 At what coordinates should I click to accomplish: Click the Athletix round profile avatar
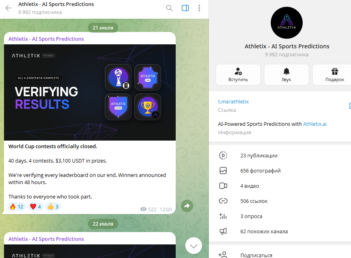pos(287,23)
